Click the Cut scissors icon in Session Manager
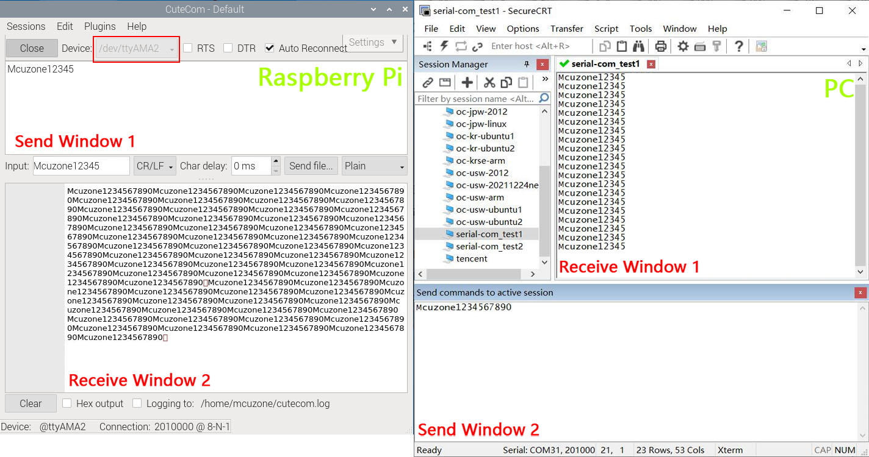869x457 pixels. pyautogui.click(x=489, y=83)
